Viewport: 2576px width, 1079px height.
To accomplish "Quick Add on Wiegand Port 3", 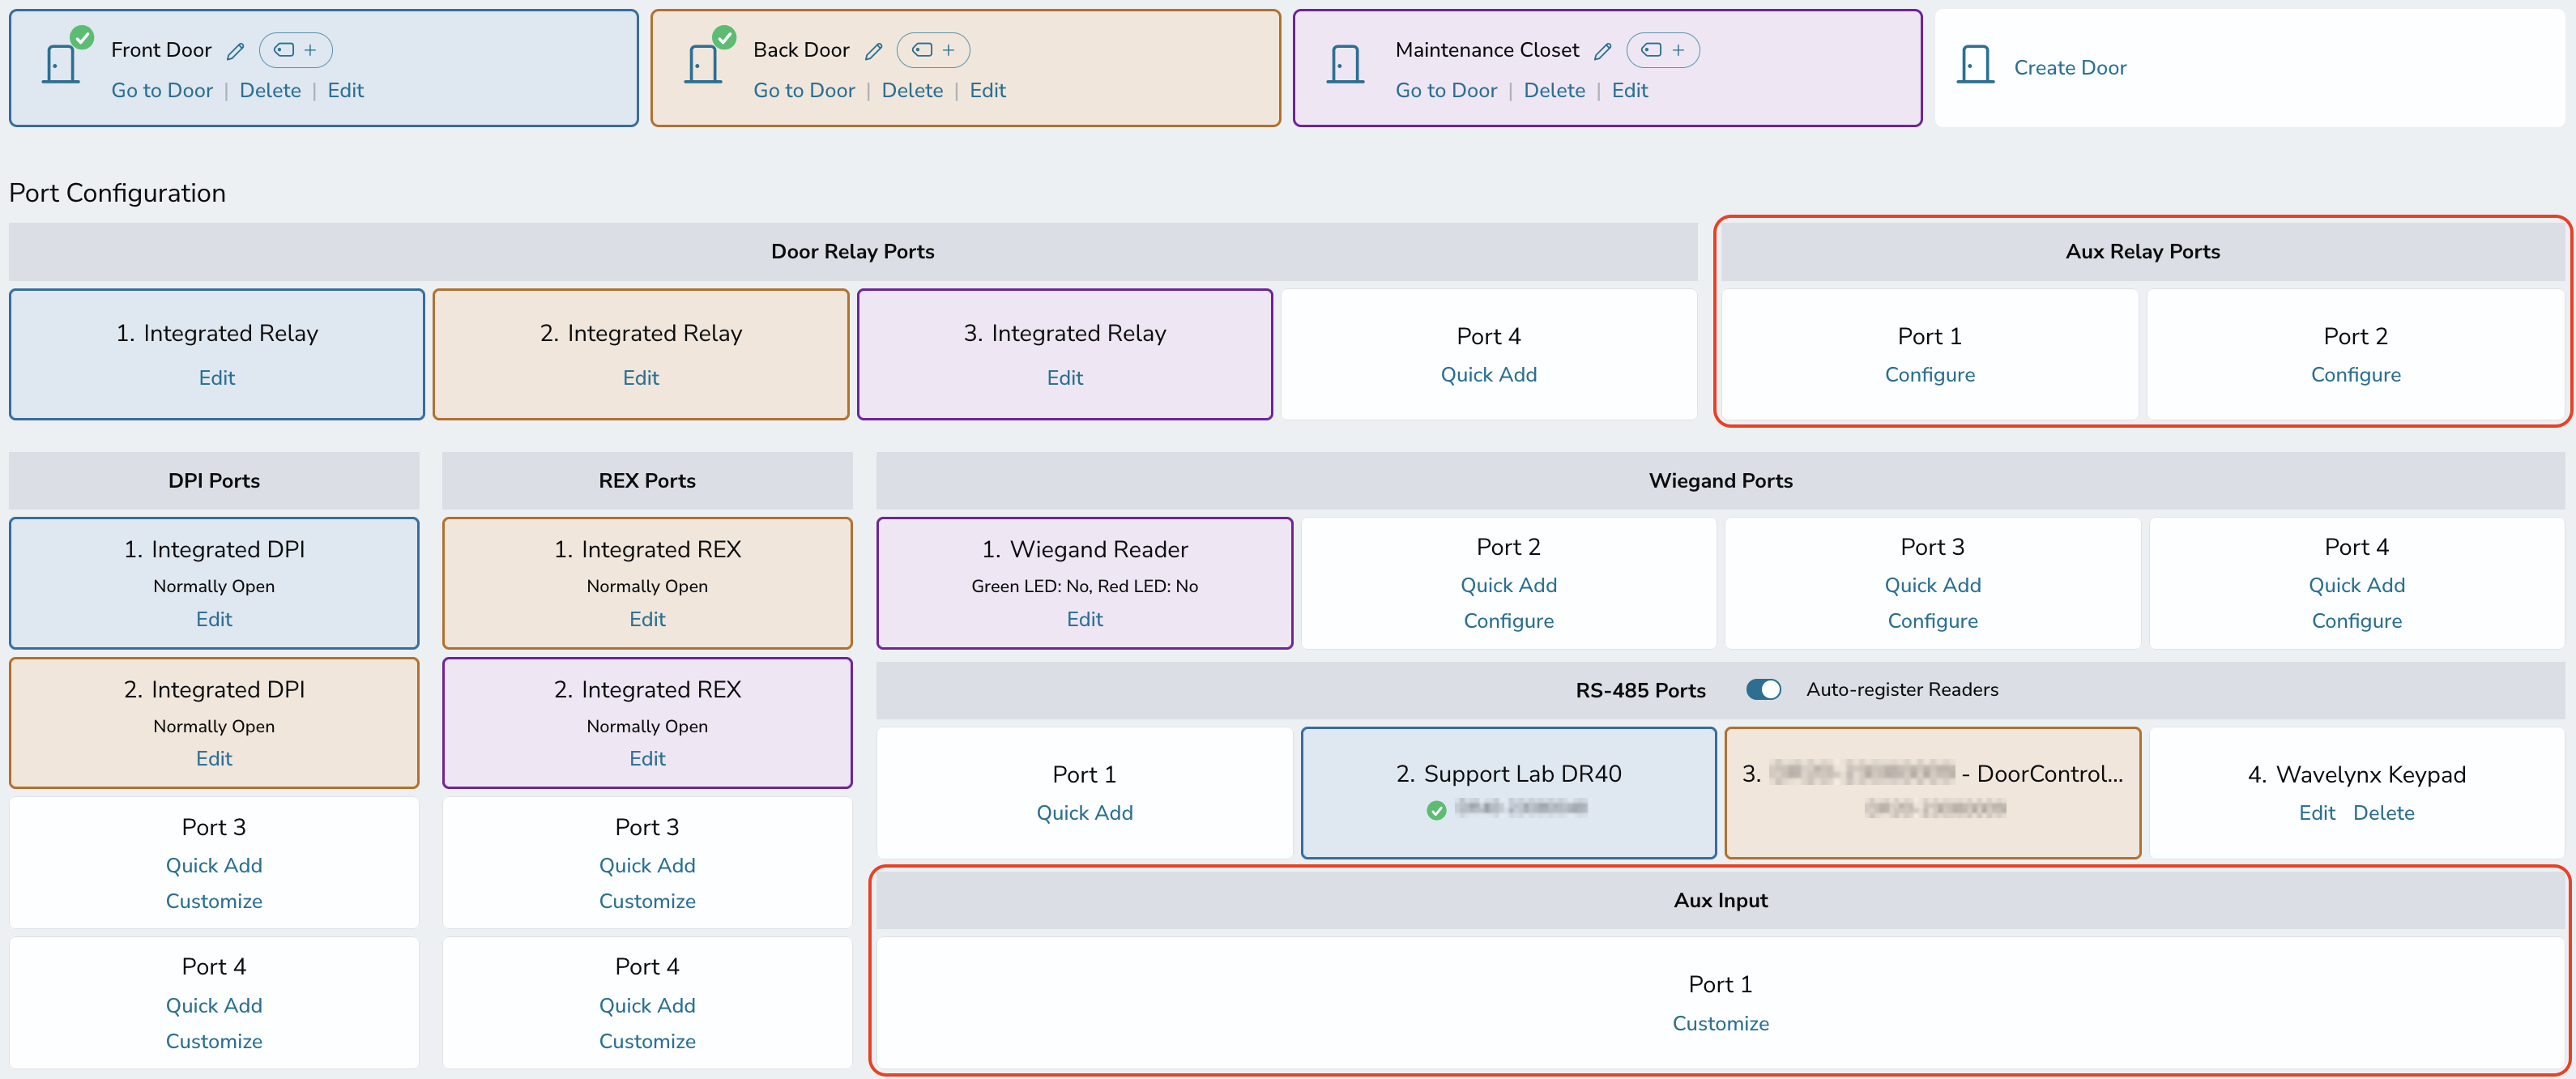I will click(1932, 585).
